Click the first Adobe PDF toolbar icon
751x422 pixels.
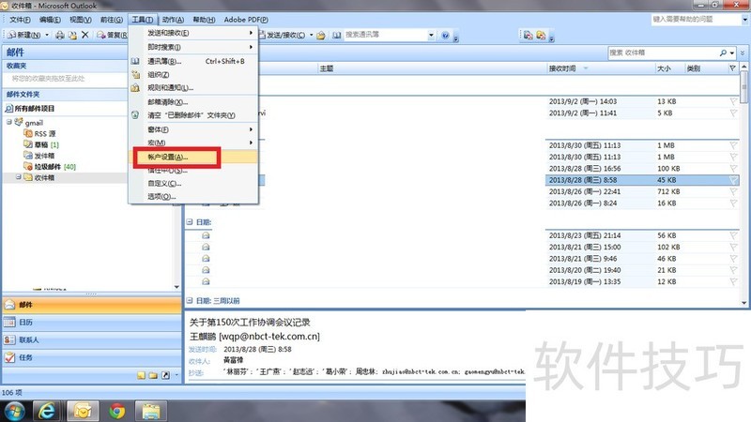(528, 35)
